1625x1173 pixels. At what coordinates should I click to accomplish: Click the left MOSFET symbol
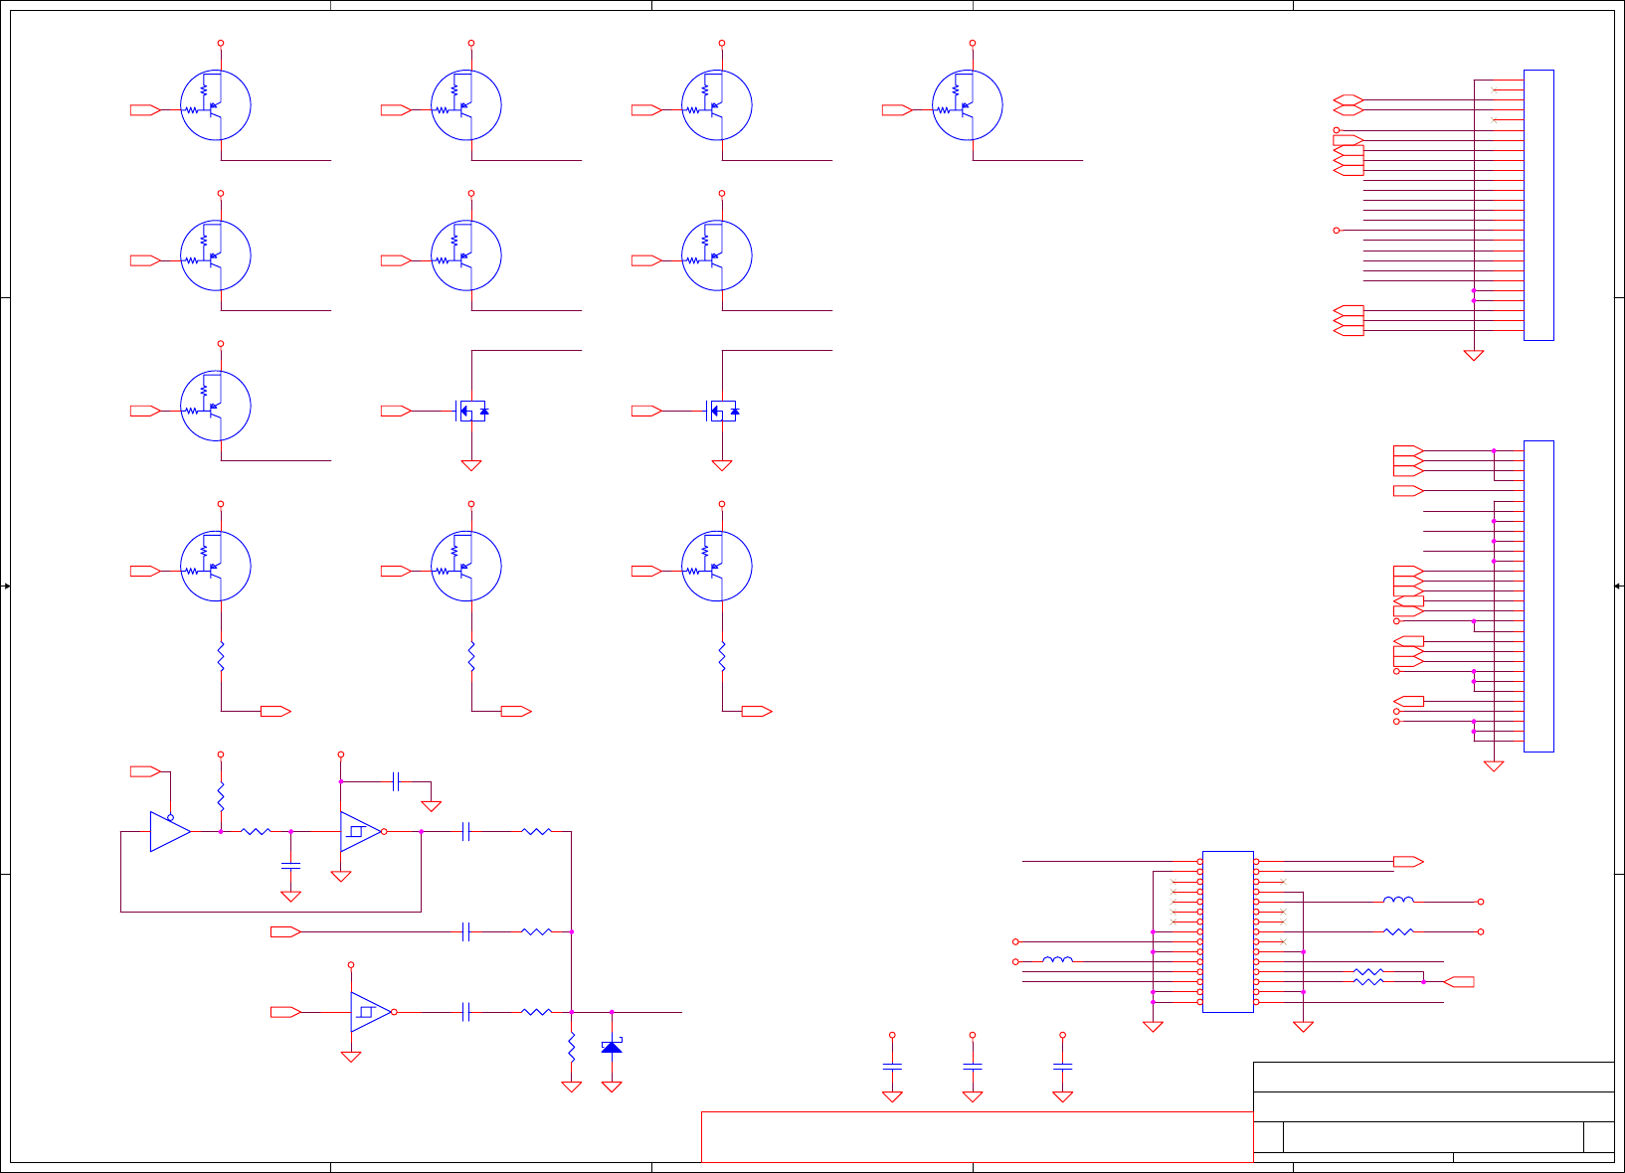(471, 411)
